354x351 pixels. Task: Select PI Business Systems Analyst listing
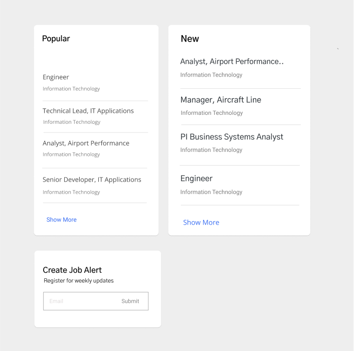tap(232, 137)
